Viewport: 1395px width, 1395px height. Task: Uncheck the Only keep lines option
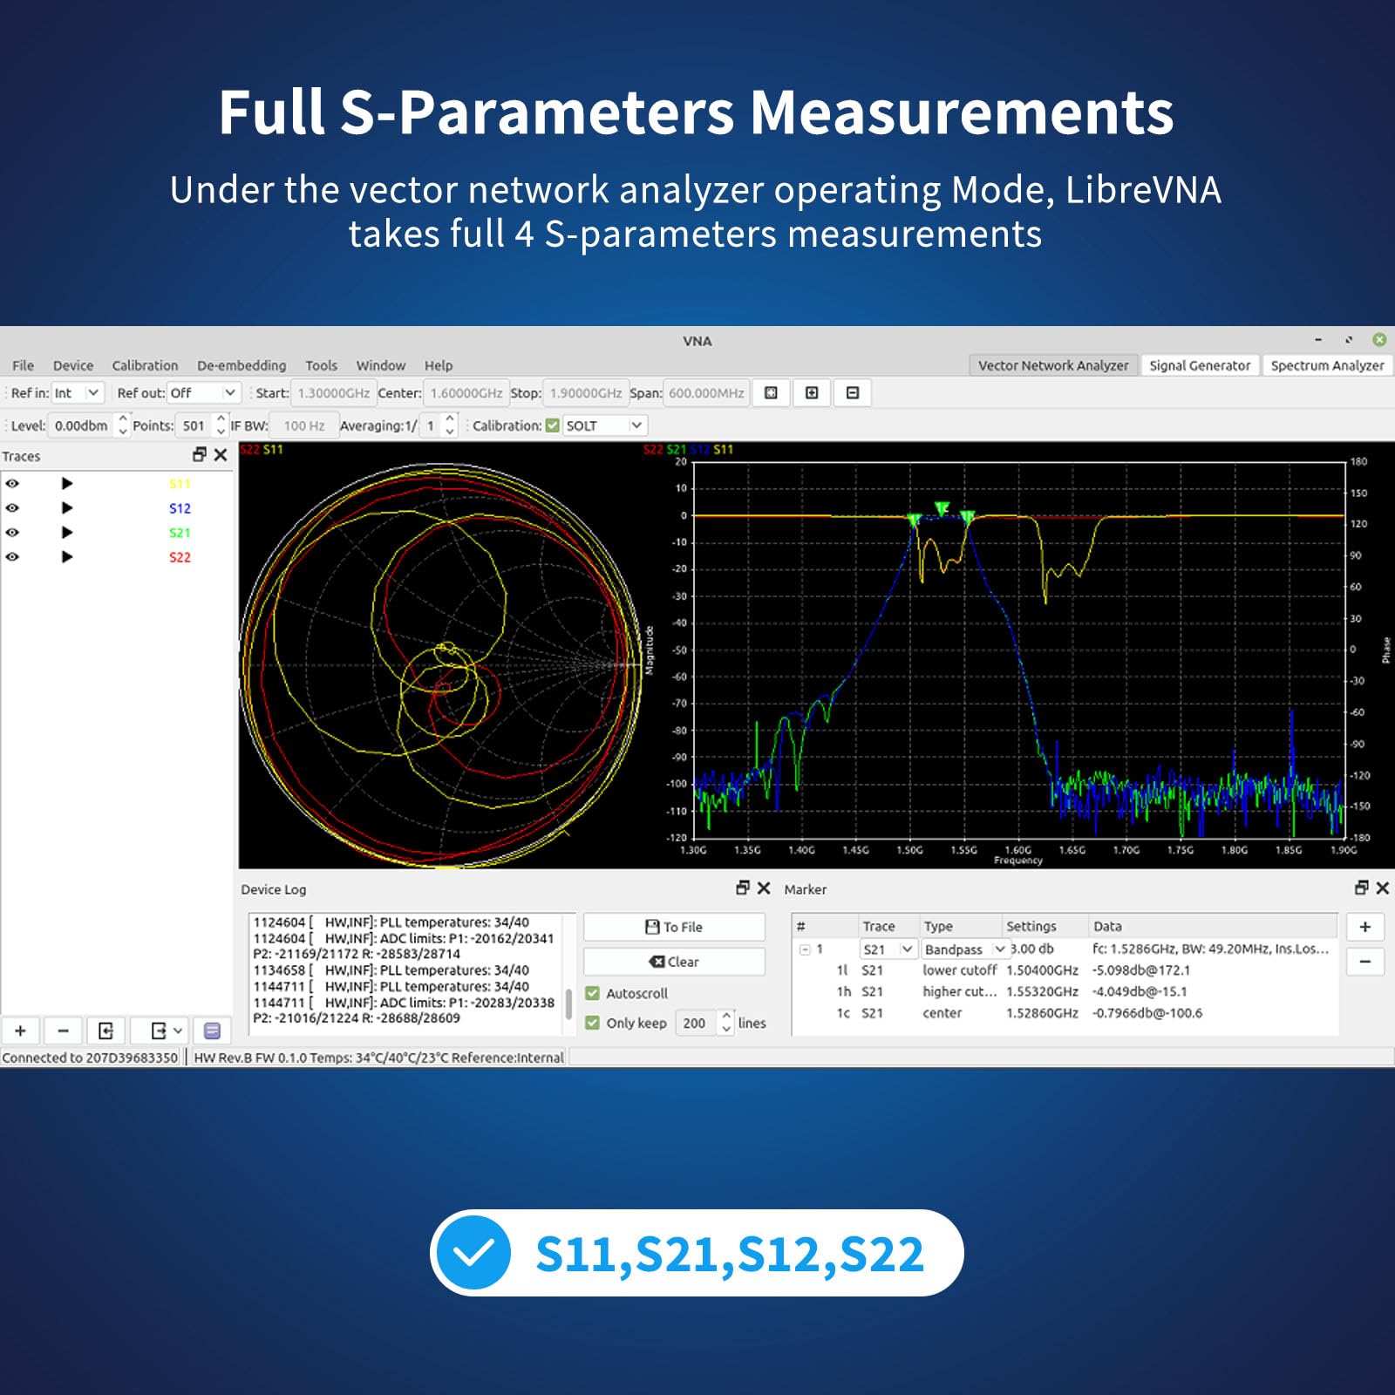592,1023
